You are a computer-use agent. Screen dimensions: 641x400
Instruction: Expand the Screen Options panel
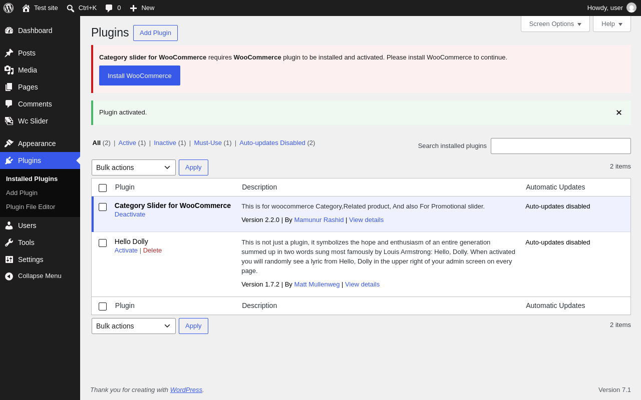pyautogui.click(x=555, y=23)
